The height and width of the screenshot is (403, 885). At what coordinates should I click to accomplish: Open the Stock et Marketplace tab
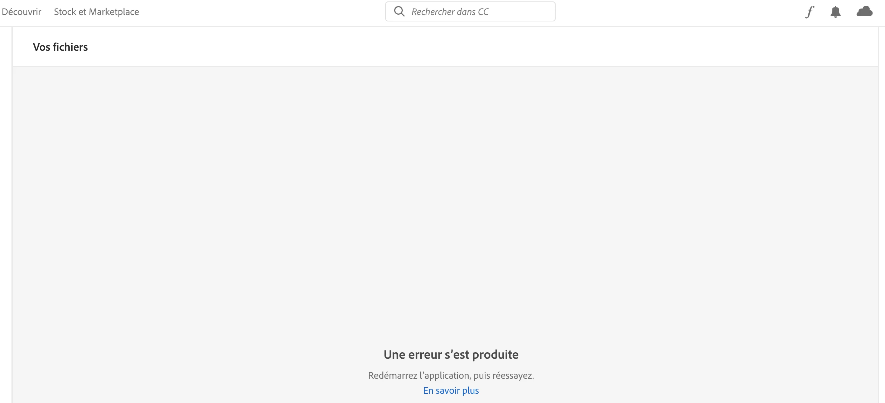[x=96, y=12]
